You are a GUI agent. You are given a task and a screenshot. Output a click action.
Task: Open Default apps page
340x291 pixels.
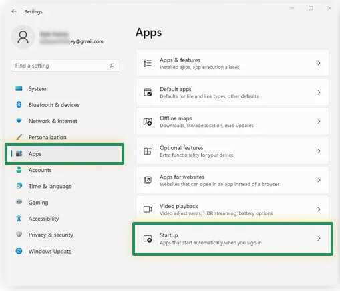pyautogui.click(x=232, y=92)
